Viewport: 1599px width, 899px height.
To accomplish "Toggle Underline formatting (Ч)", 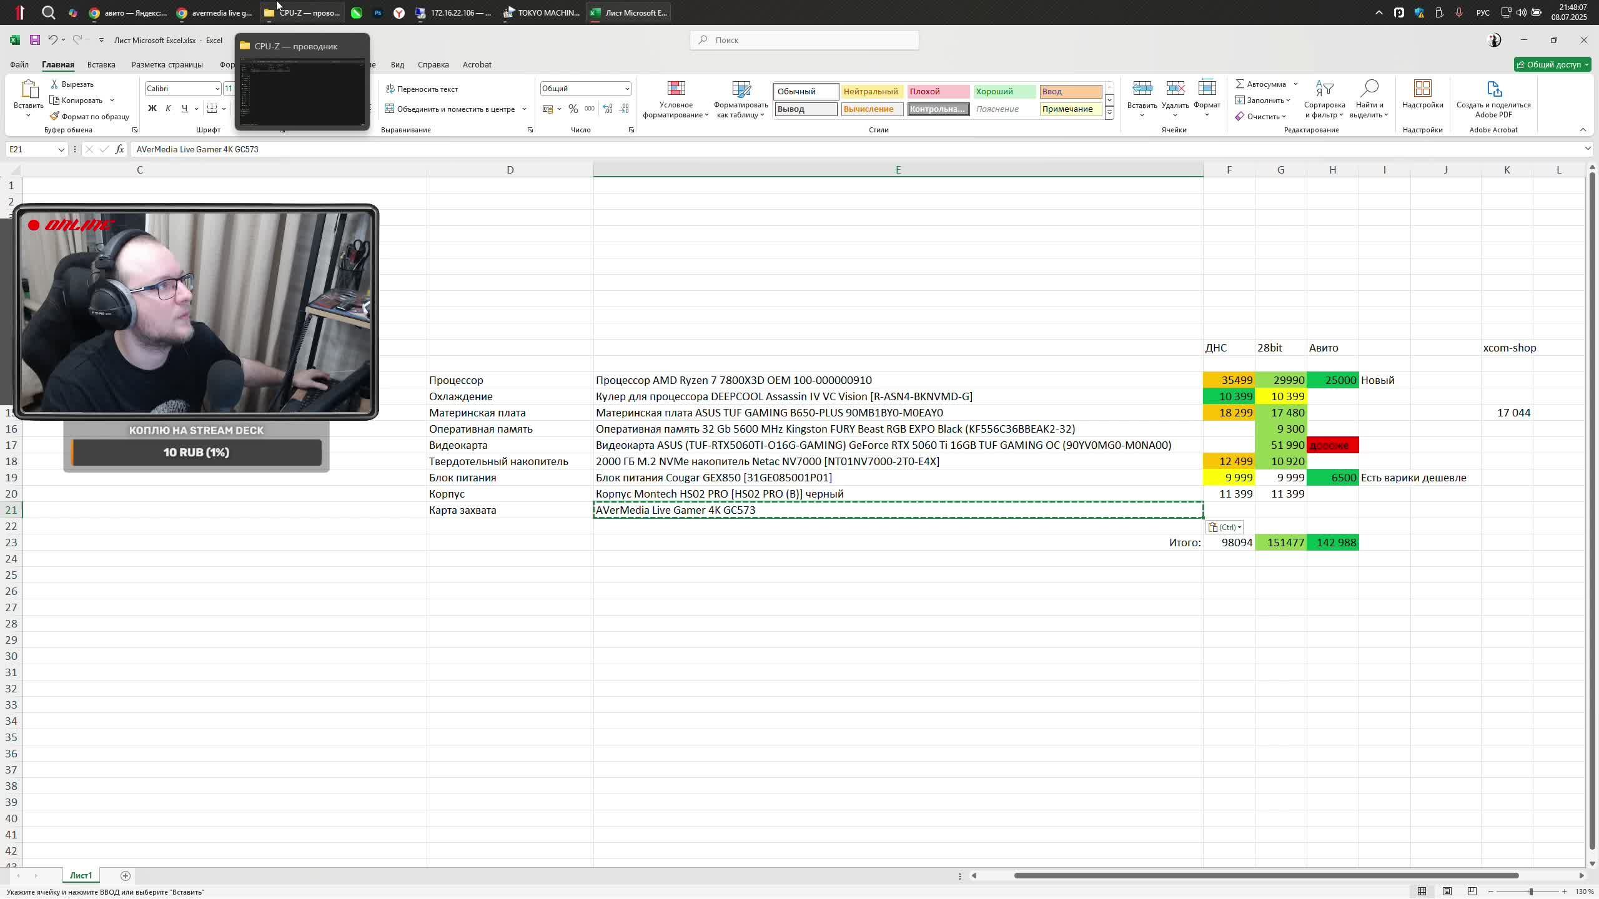I will [x=184, y=109].
